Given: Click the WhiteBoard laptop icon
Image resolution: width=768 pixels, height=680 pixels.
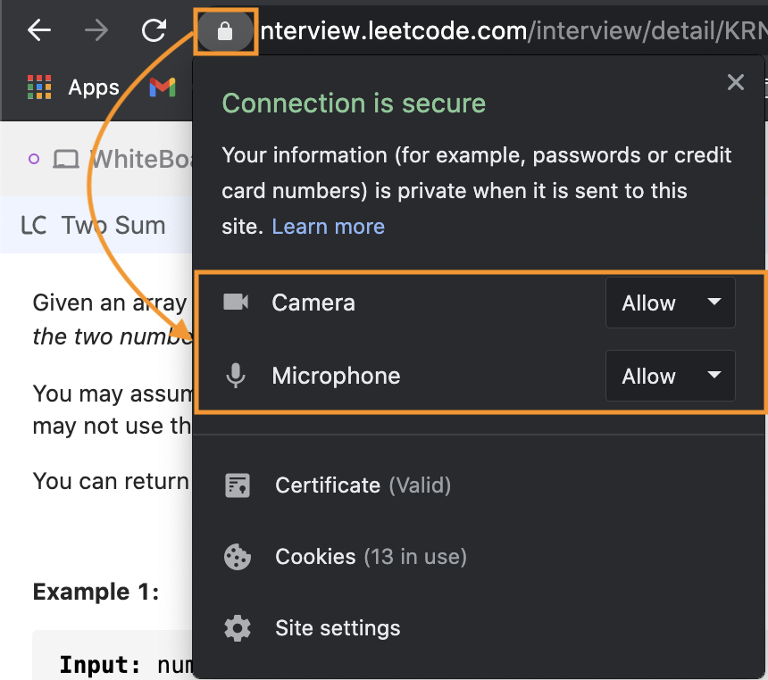Looking at the screenshot, I should pyautogui.click(x=65, y=160).
